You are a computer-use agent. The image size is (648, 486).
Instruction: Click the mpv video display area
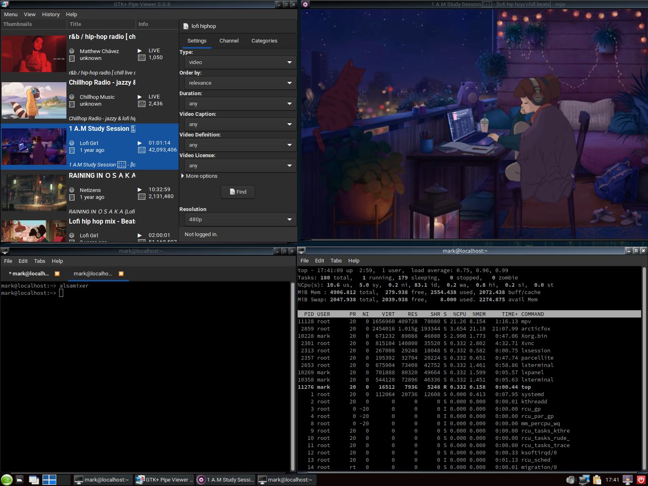pyautogui.click(x=474, y=124)
